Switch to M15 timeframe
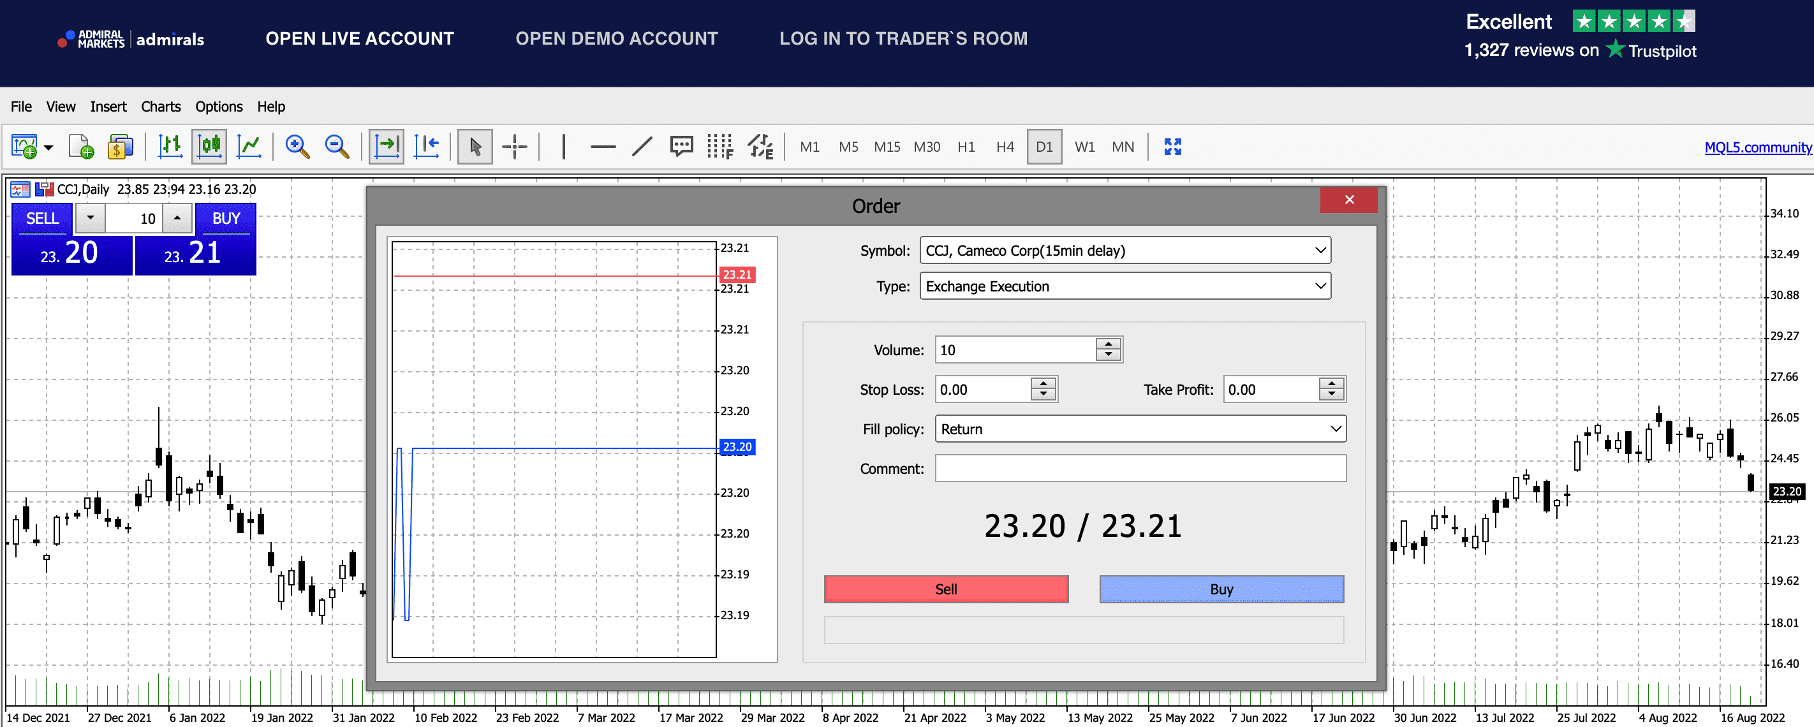 pos(887,147)
